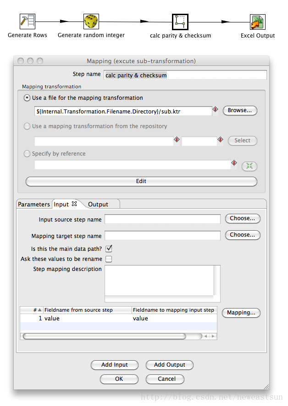
Task: Click variable icon beside sub.ktr filename field
Action: pyautogui.click(x=216, y=109)
